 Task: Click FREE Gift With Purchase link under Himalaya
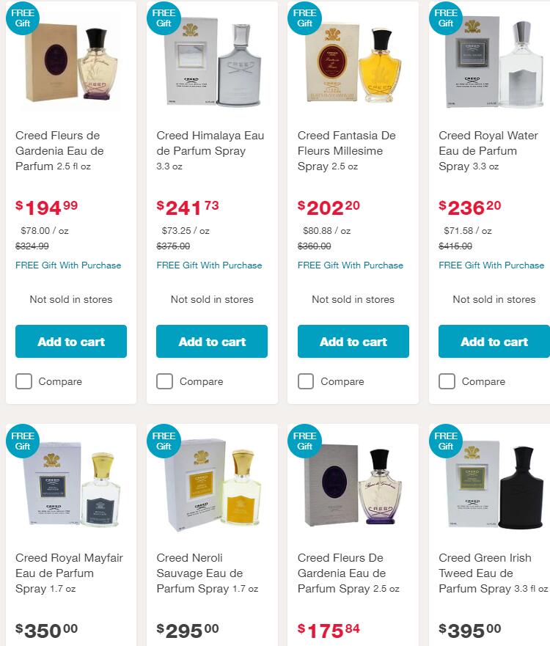(x=209, y=265)
